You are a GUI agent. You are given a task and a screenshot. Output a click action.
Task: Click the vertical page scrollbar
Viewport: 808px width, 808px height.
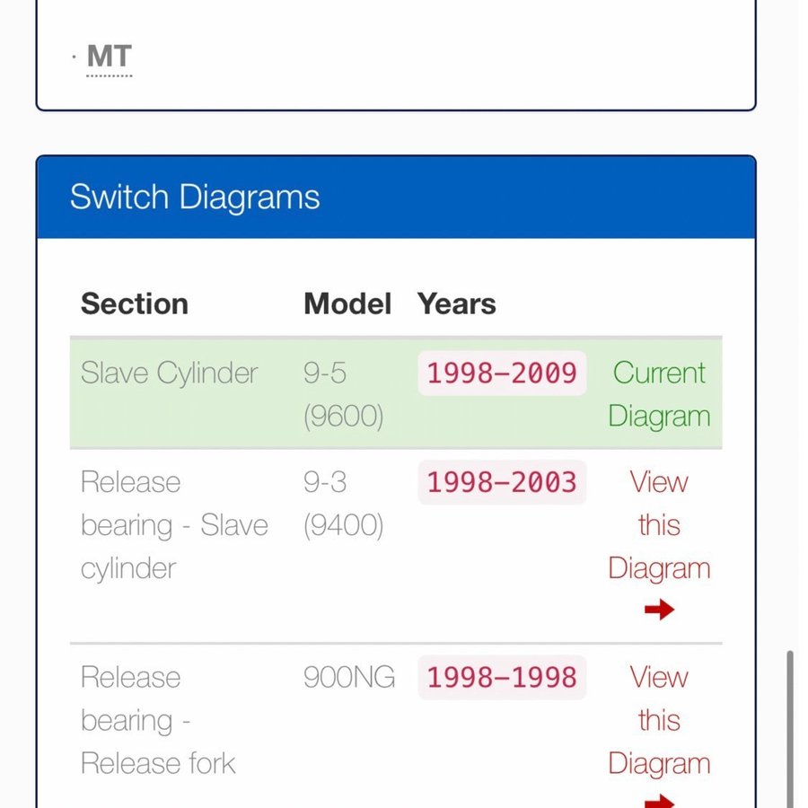click(x=790, y=727)
